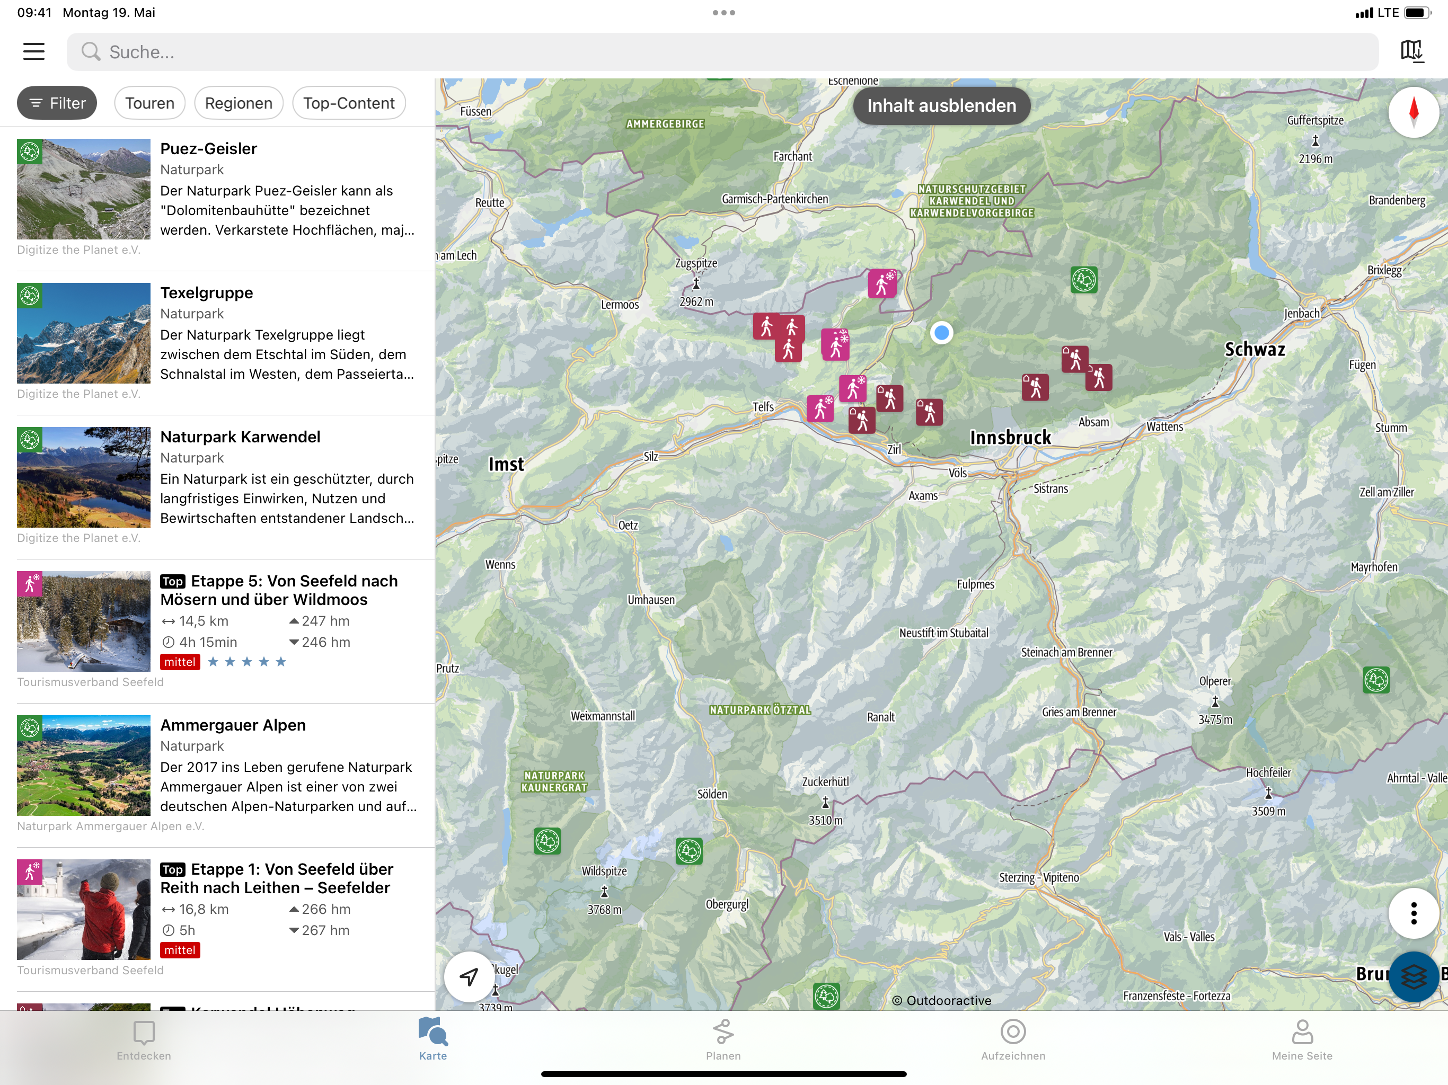Select green nature park marker in Karwendel
The image size is (1448, 1085).
click(1084, 280)
